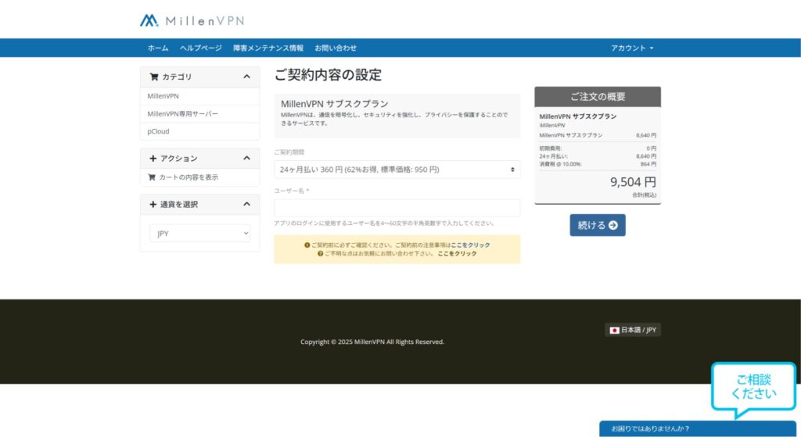This screenshot has width=801, height=437.
Task: Collapse the アクション panel chevron
Action: pos(246,158)
